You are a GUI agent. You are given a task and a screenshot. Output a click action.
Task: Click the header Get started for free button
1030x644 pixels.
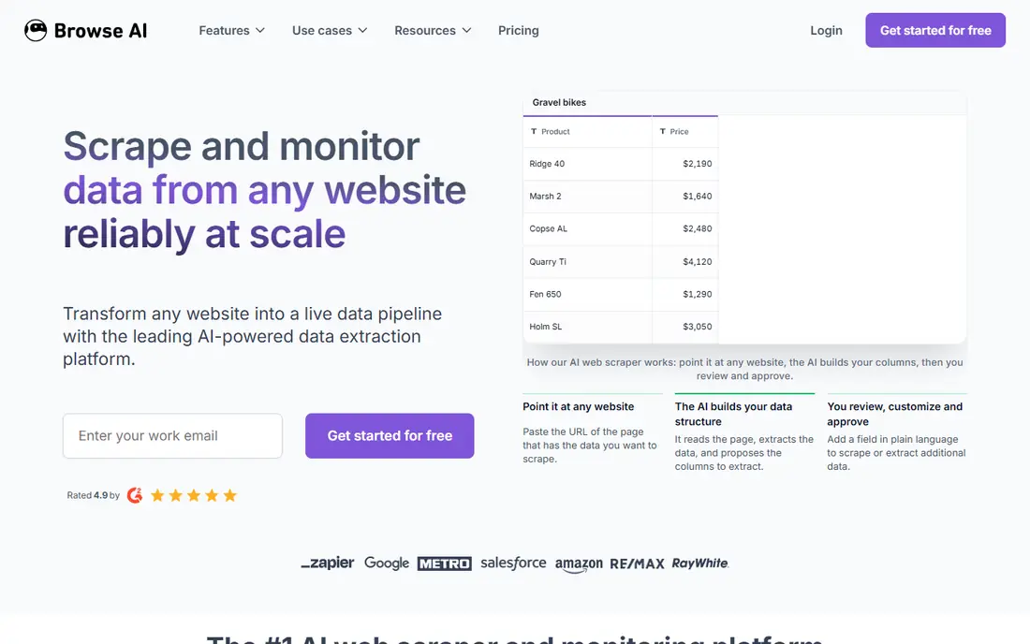click(934, 30)
